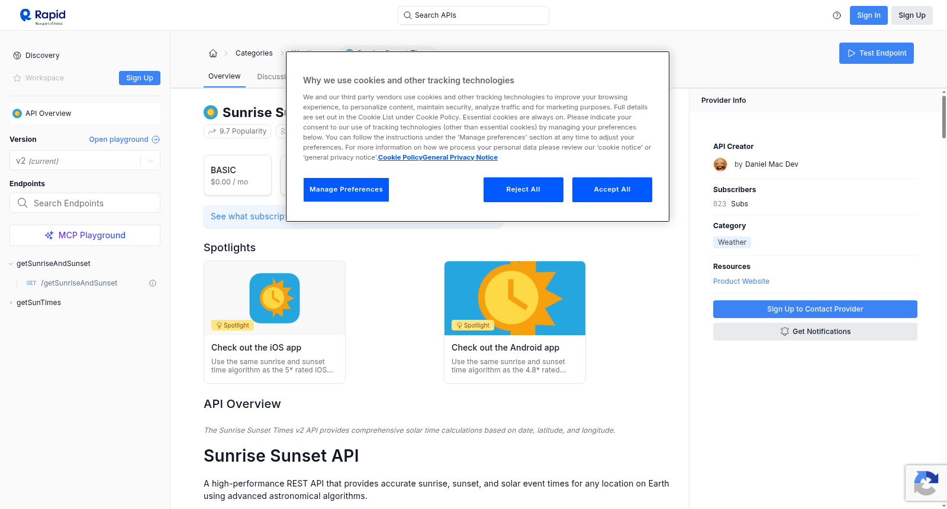
Task: Open the General Privacy Notice link
Action: [x=460, y=157]
